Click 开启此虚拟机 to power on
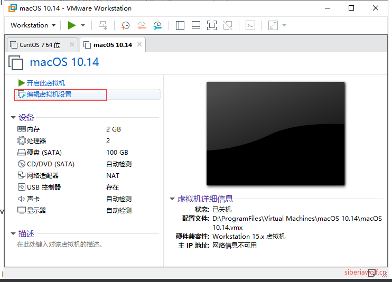Image resolution: width=392 pixels, height=282 pixels. [x=42, y=83]
